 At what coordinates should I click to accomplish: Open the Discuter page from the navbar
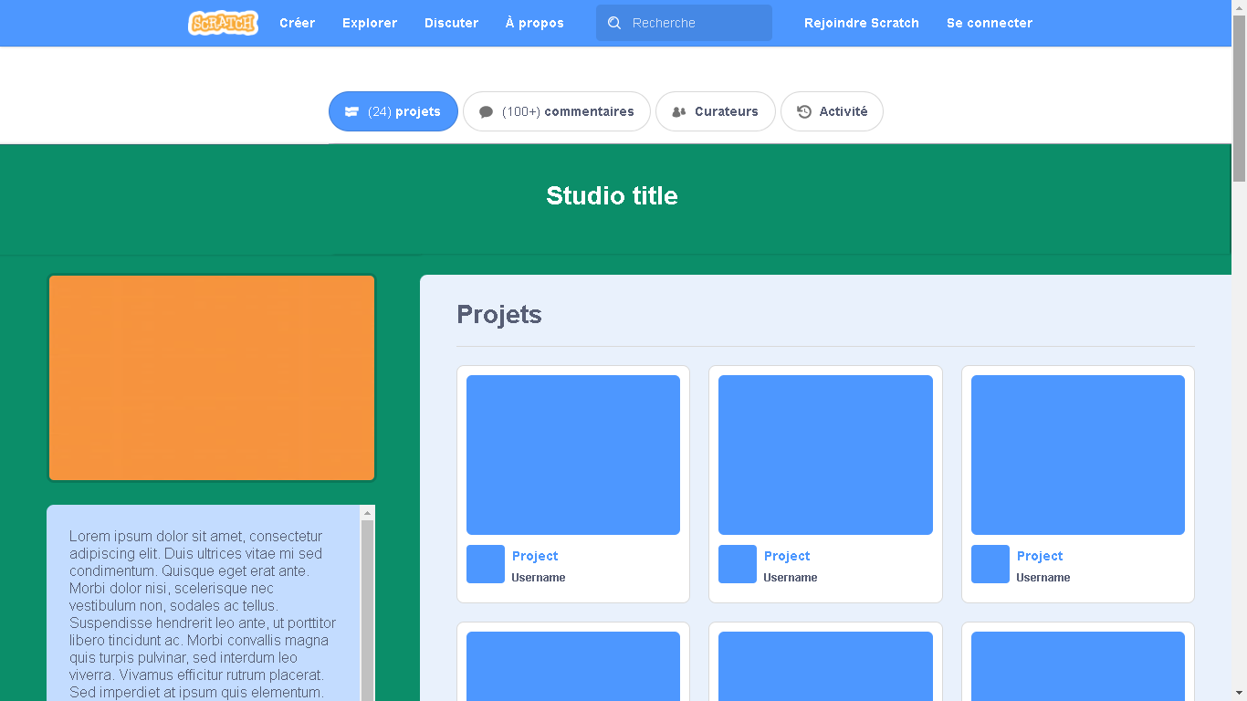(x=451, y=23)
